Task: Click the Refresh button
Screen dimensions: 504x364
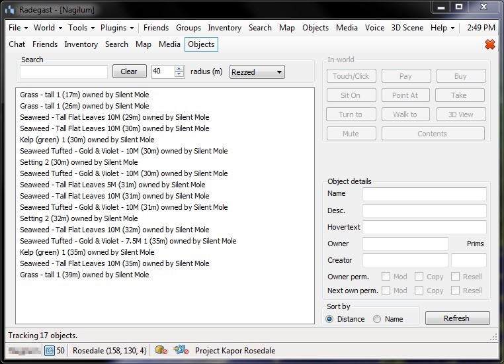Action: click(458, 318)
